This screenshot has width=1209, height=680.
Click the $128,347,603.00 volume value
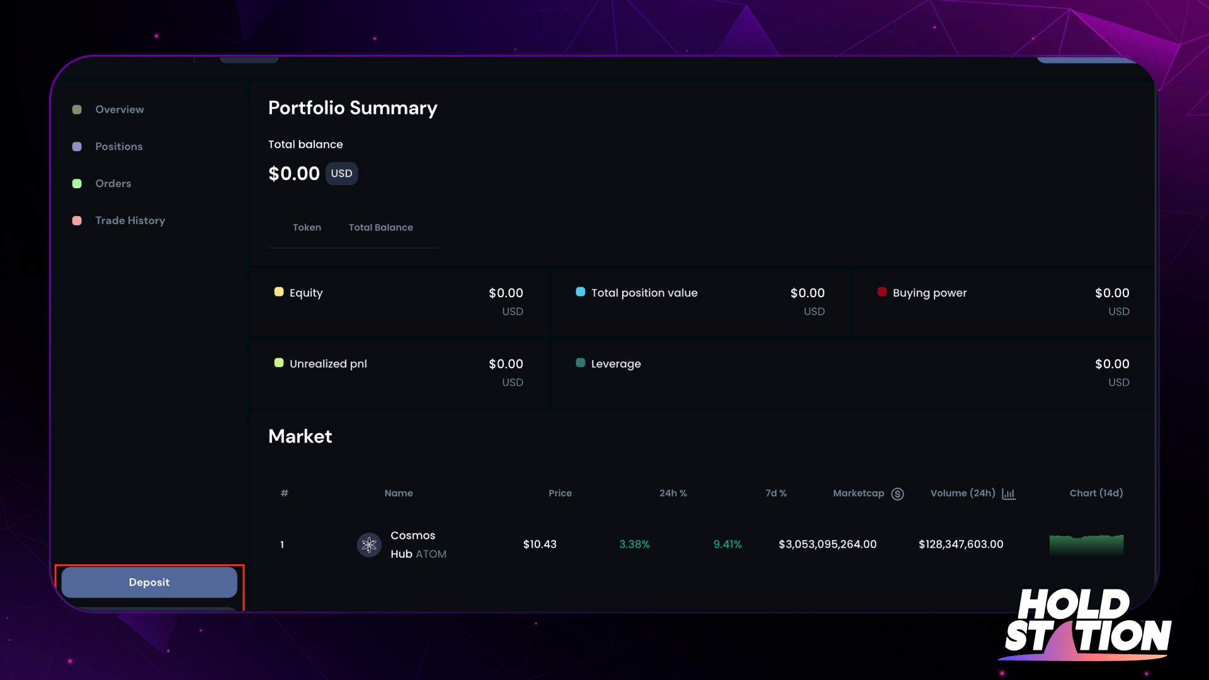tap(961, 545)
